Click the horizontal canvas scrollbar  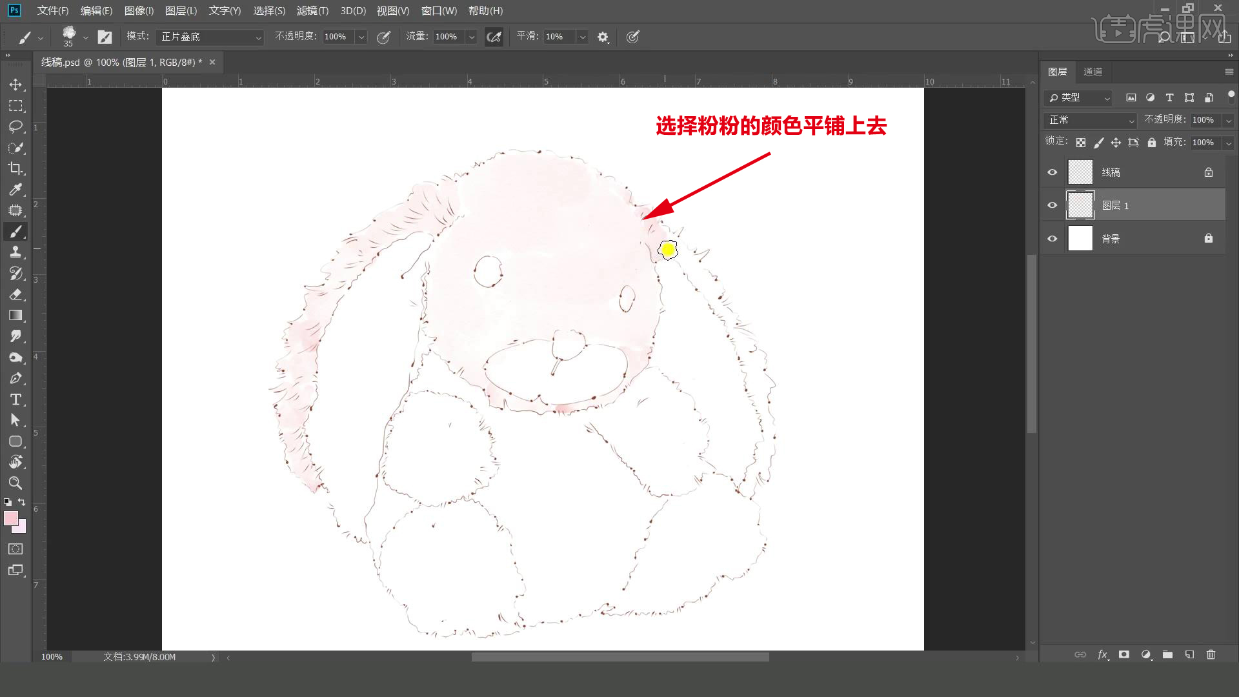620,657
